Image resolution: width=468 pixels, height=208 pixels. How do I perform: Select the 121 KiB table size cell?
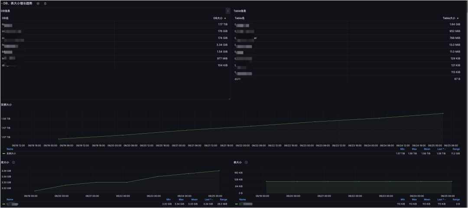coord(455,65)
